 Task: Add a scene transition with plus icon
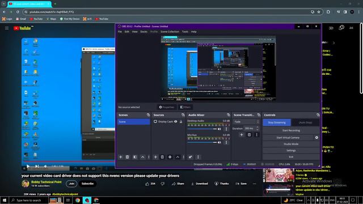242,135
